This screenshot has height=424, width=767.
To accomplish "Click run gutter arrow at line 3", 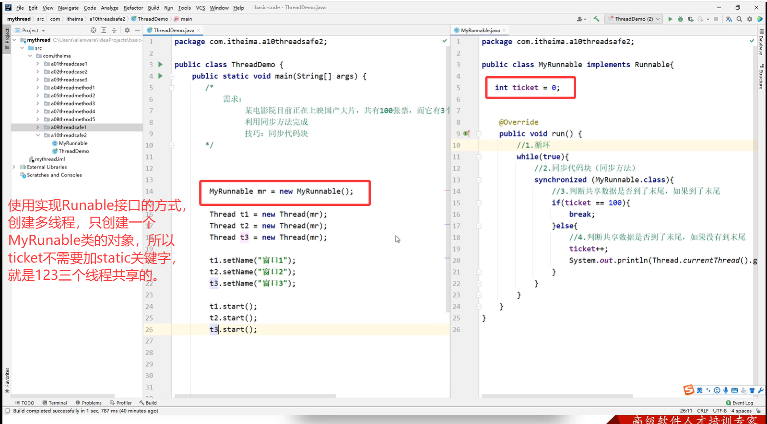I will point(160,64).
